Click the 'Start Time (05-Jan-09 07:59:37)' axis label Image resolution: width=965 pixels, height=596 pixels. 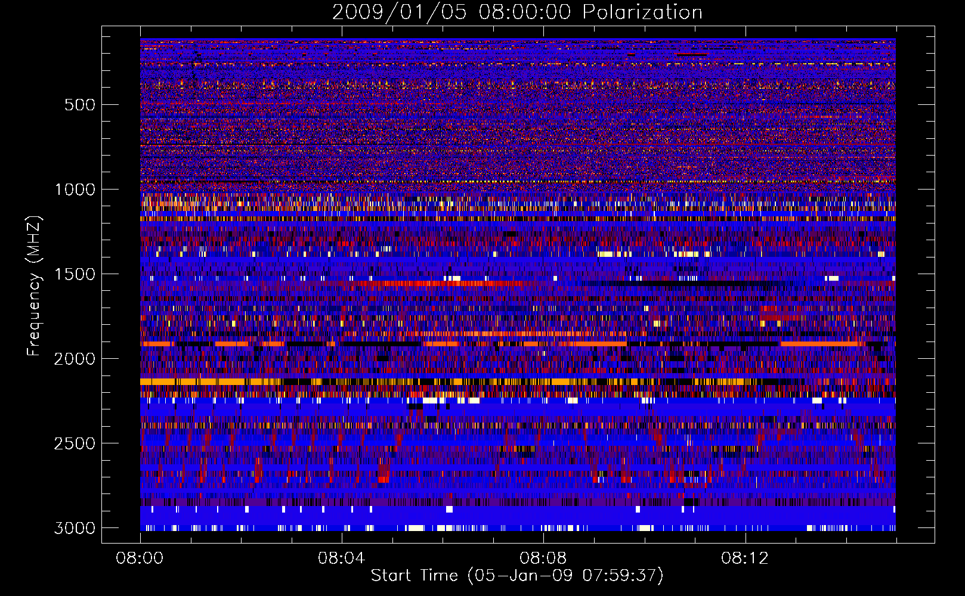517,576
